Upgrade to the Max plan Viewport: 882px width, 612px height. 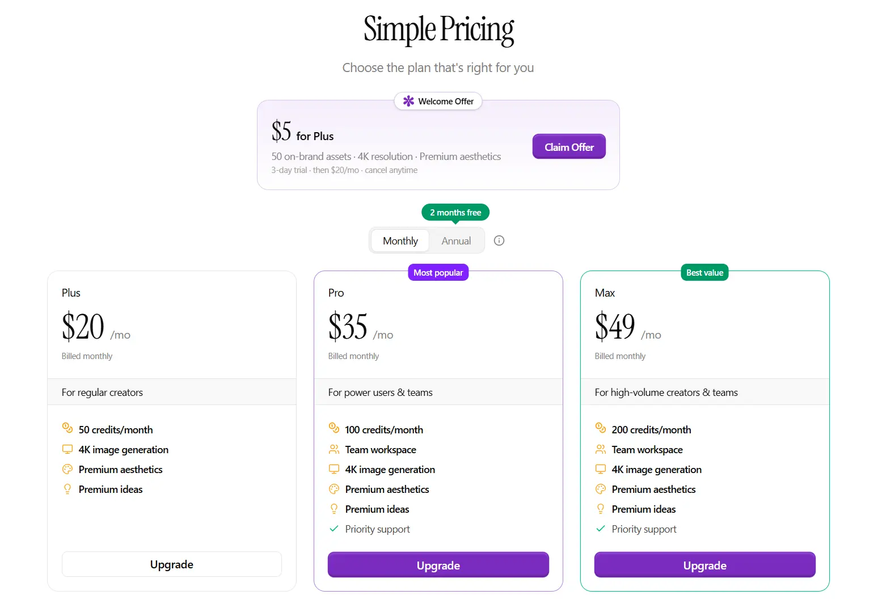coord(704,565)
